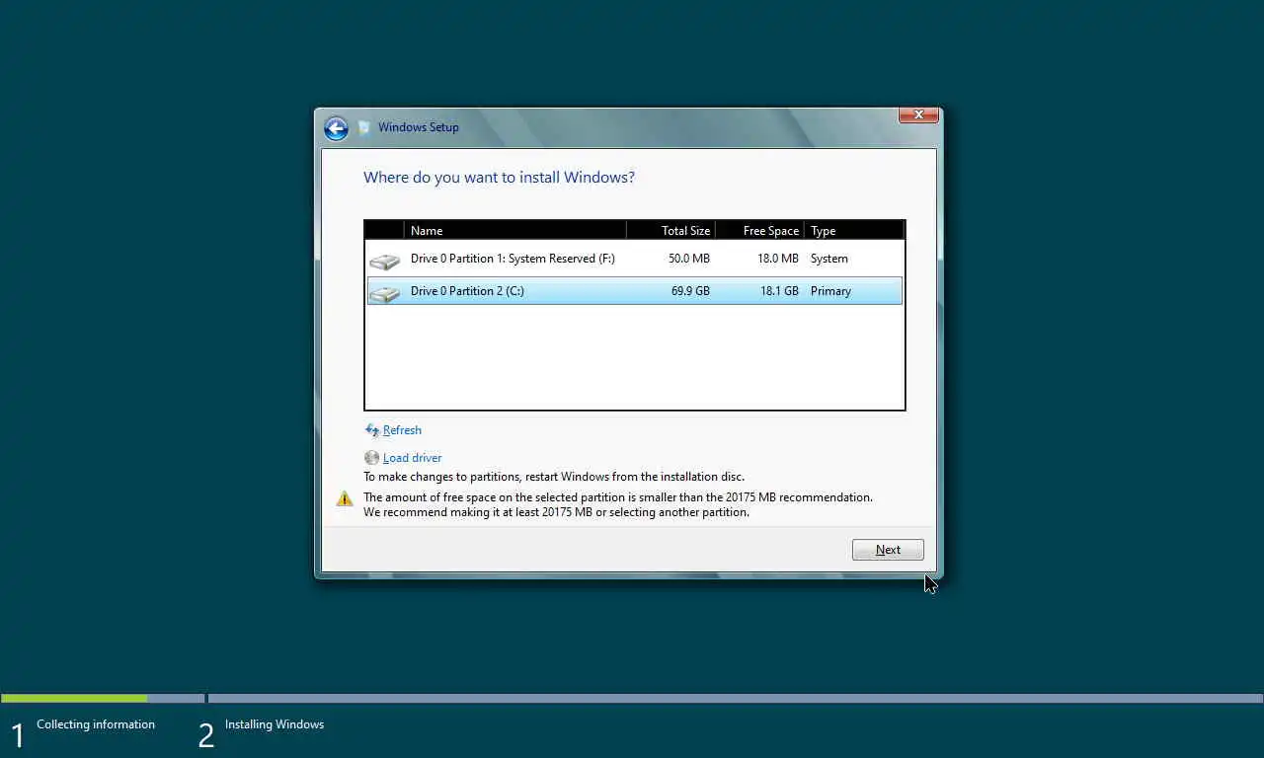This screenshot has width=1264, height=758.
Task: Select Drive 0 Partition 2 (C:) row
Action: coord(634,291)
